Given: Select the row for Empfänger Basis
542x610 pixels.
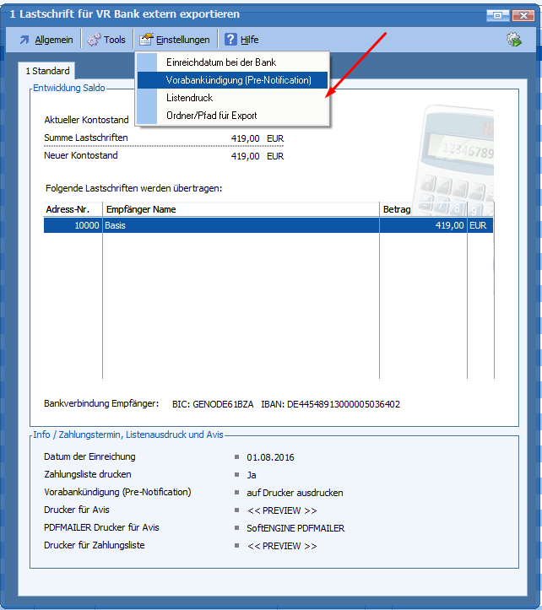Looking at the screenshot, I should [x=241, y=225].
